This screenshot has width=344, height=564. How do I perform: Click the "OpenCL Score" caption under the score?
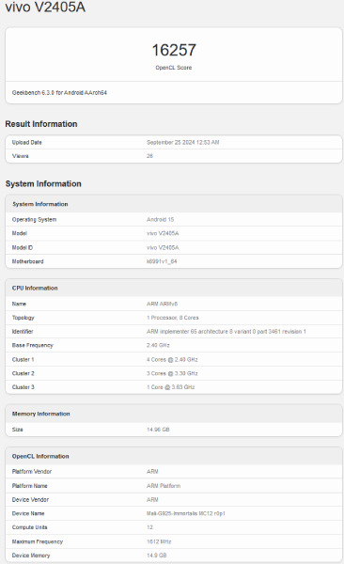pos(174,68)
